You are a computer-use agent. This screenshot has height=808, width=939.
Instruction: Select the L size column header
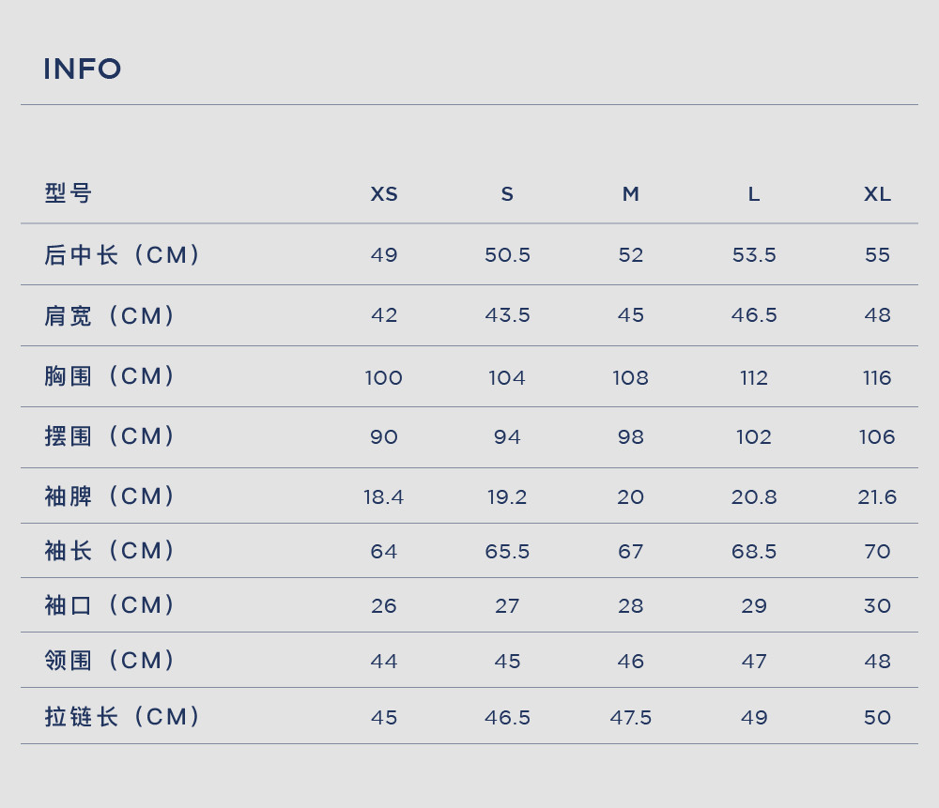[x=754, y=194]
